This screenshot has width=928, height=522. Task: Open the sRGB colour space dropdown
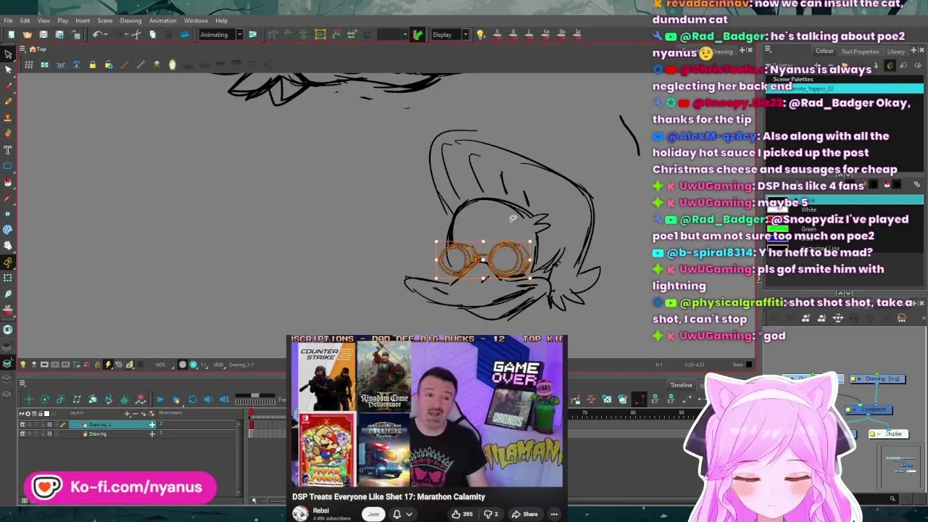(x=219, y=365)
